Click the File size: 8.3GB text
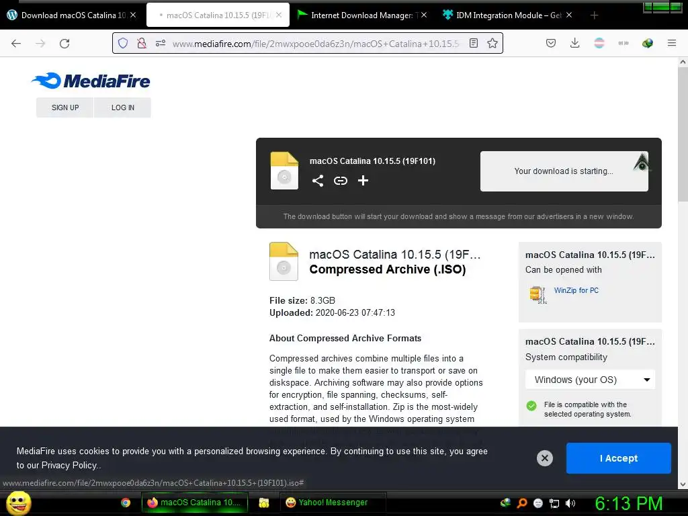 [x=302, y=300]
